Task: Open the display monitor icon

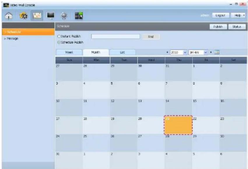Action: [51, 16]
